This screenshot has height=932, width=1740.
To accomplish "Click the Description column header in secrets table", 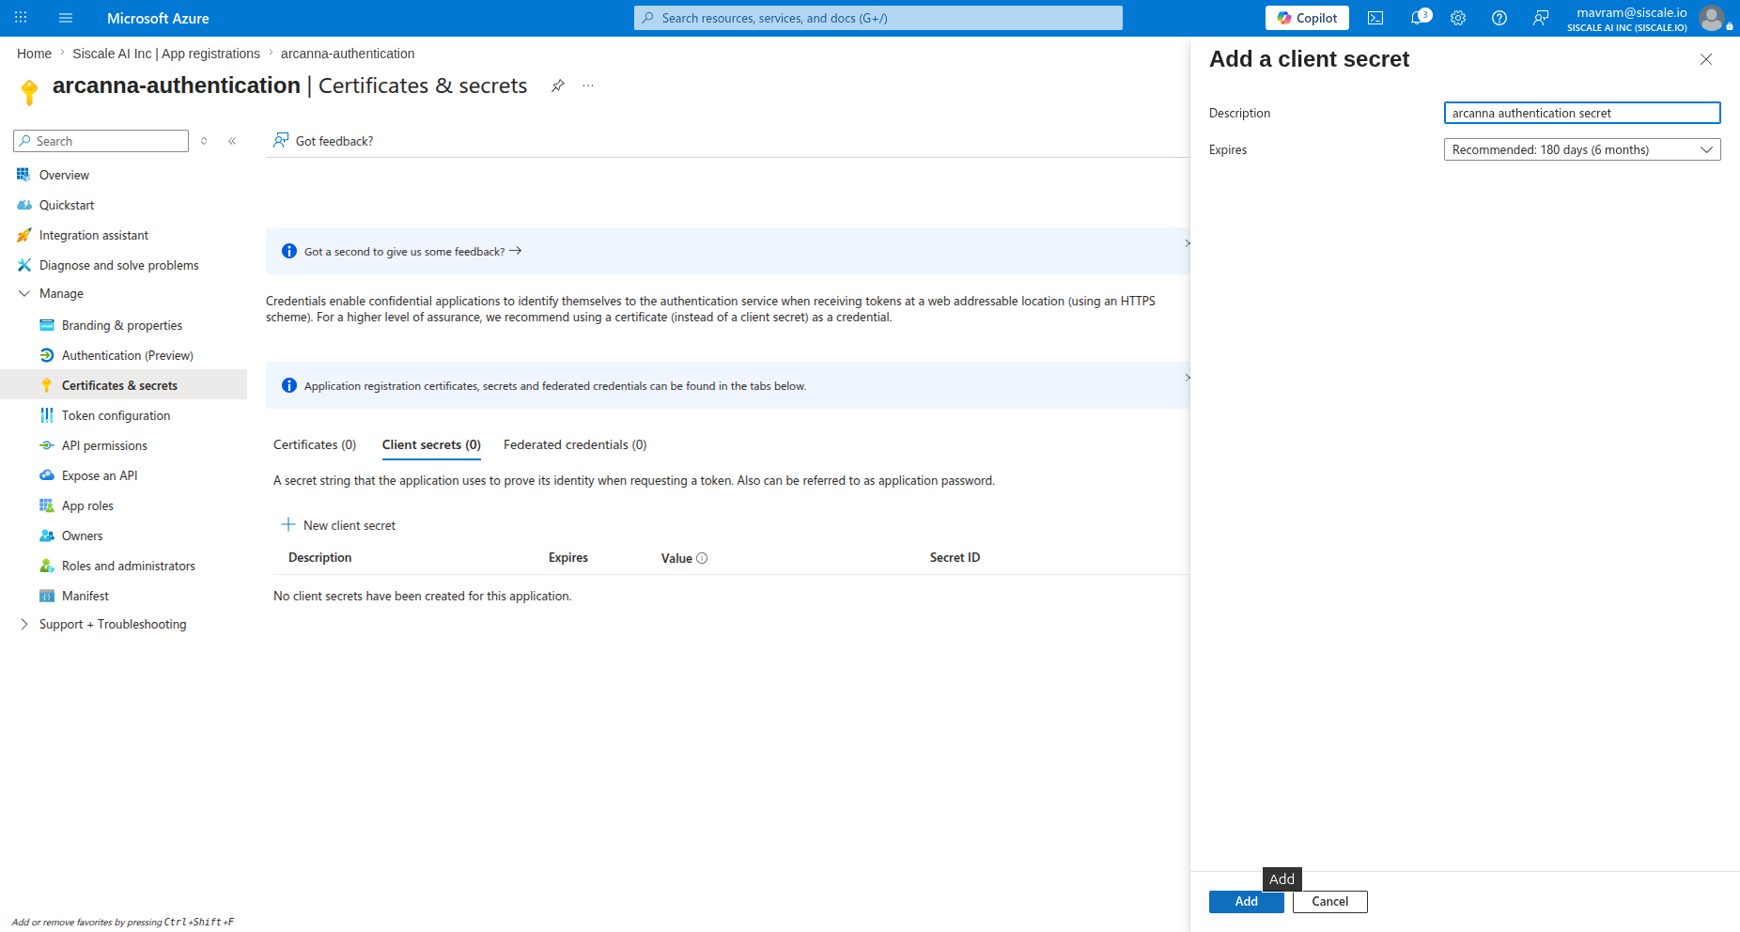I will point(320,557).
